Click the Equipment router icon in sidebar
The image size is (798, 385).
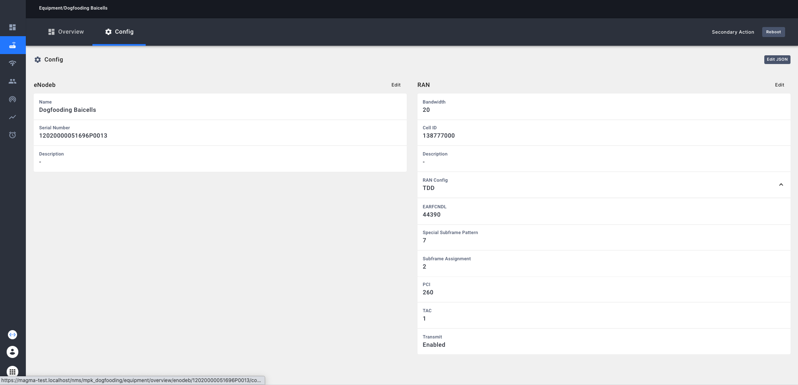click(12, 45)
